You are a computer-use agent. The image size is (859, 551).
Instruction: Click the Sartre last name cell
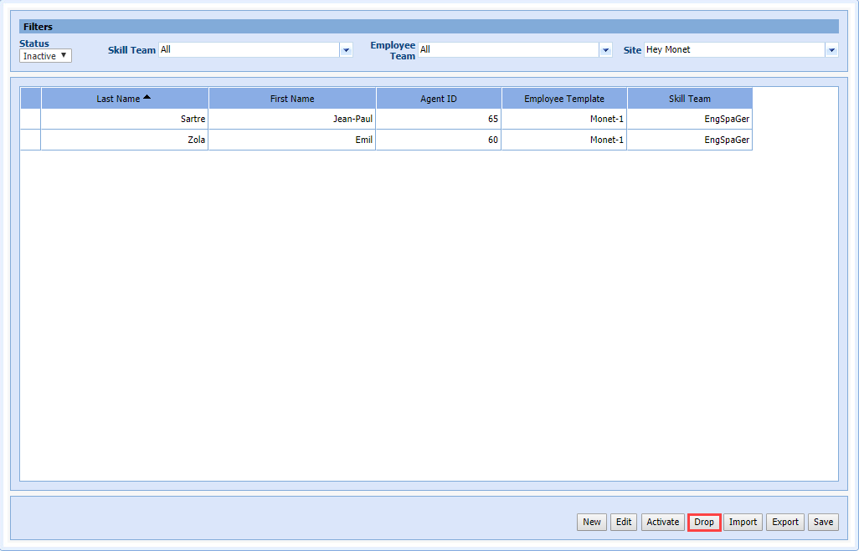[125, 119]
